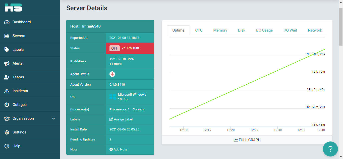This screenshot has height=159, width=343.
Task: Click the agent version 0.1.0.8410
Action: [x=117, y=85]
